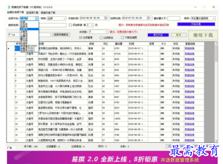The width and height of the screenshot is (223, 164).
Task: Click the blue 清空列表 button
Action: 158,35
